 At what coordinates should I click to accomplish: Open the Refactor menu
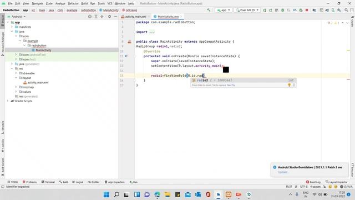pos(73,3)
